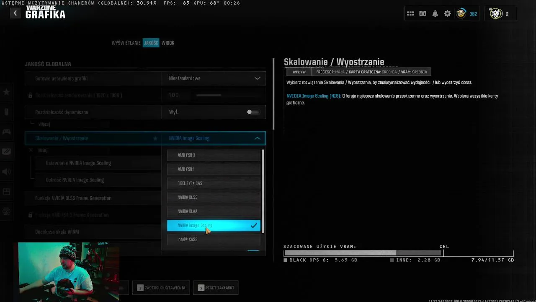Select Funkcja NVIDIA DLSS Frame Generation row

(93, 198)
